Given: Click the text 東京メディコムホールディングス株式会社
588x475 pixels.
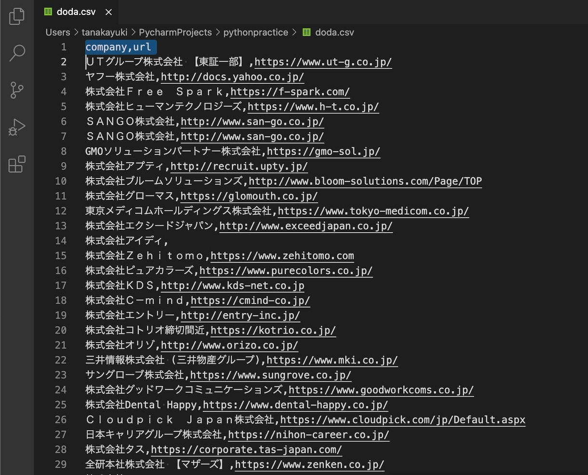Looking at the screenshot, I should click(x=178, y=211).
